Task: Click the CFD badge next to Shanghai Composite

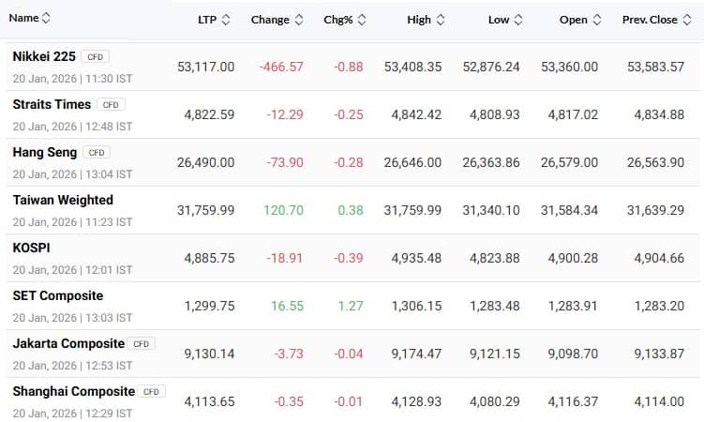Action: tap(151, 391)
